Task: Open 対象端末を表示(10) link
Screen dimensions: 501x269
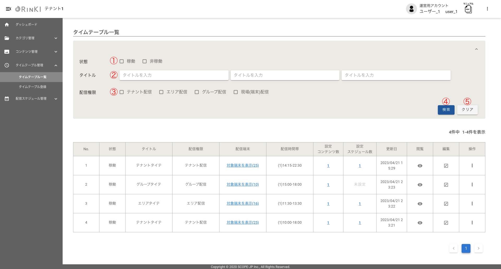Action: click(x=243, y=184)
